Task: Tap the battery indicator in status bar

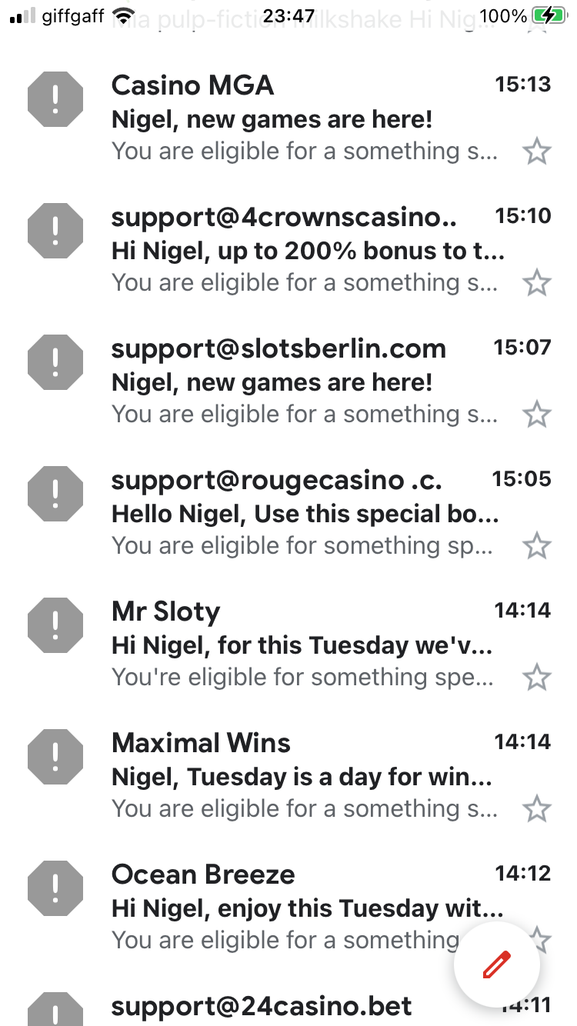Action: point(548,15)
